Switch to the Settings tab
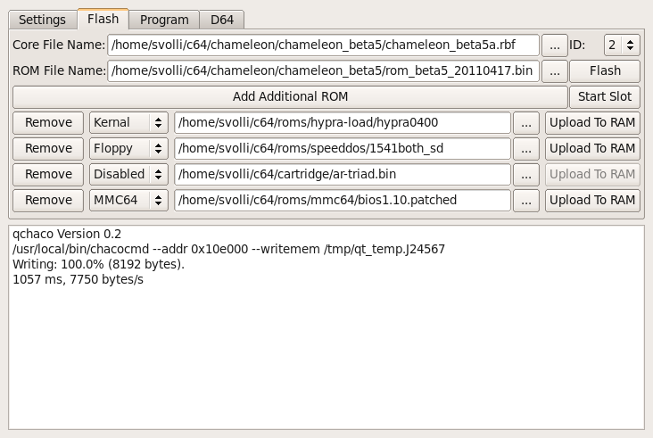The image size is (653, 438). tap(43, 20)
